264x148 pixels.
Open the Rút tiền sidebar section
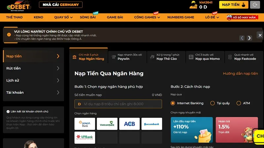[x=34, y=68]
